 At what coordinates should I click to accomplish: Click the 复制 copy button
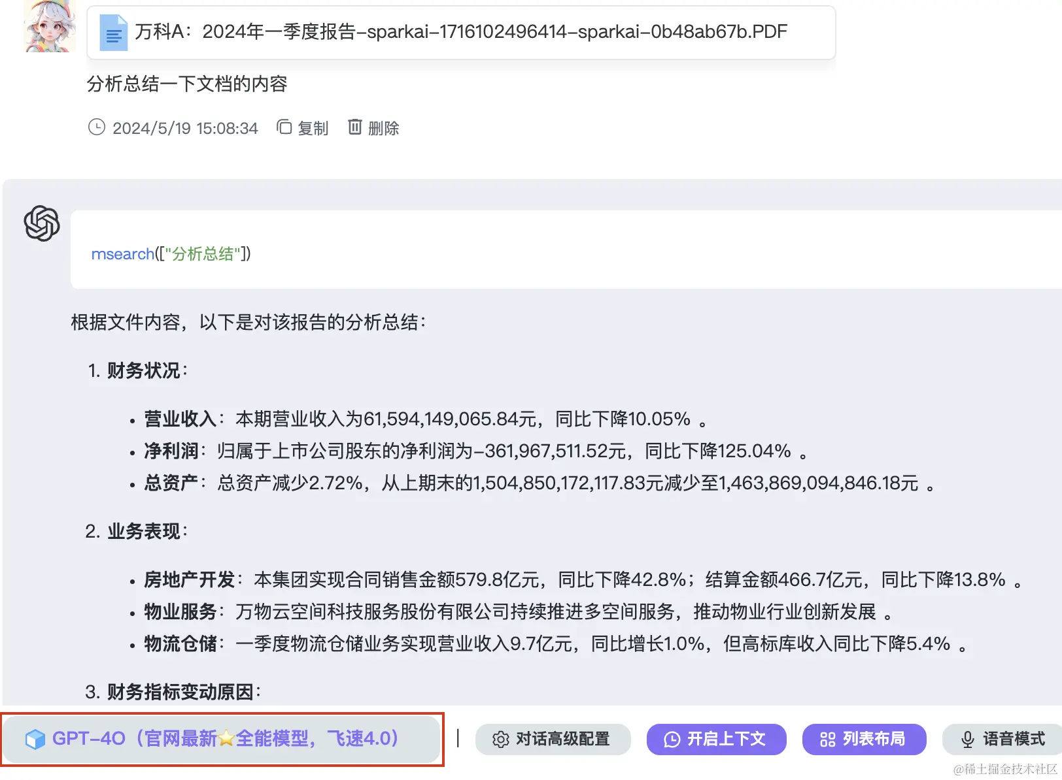click(303, 127)
